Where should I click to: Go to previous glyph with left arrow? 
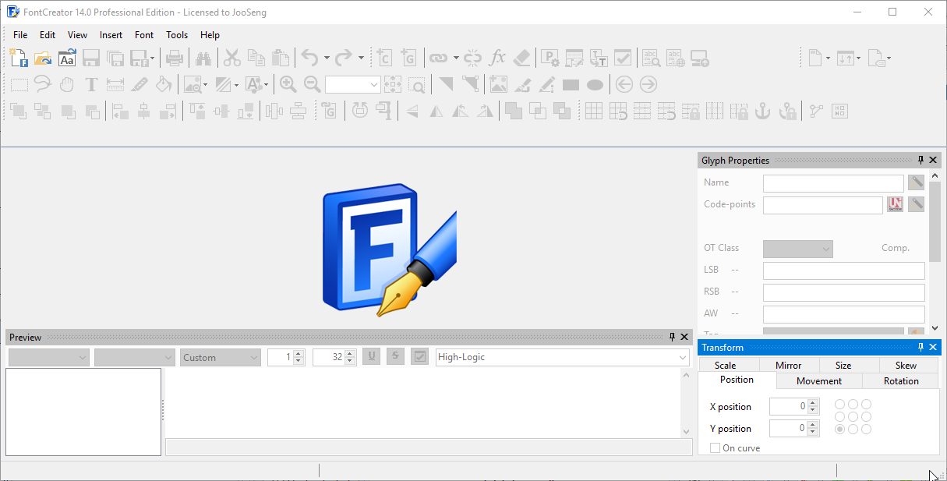(624, 84)
